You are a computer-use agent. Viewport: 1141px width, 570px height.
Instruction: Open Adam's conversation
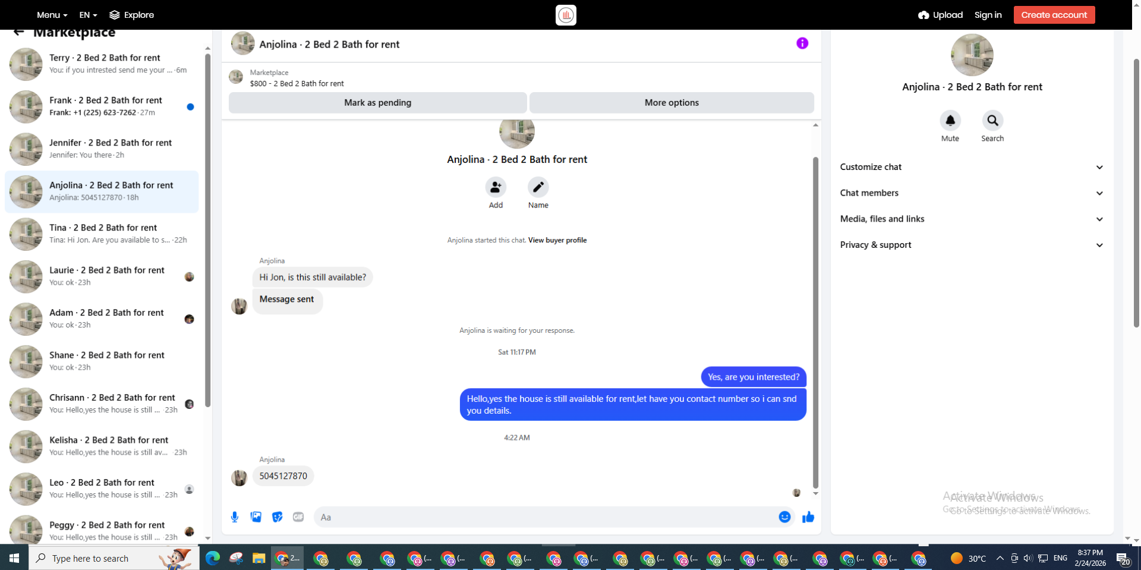click(102, 319)
